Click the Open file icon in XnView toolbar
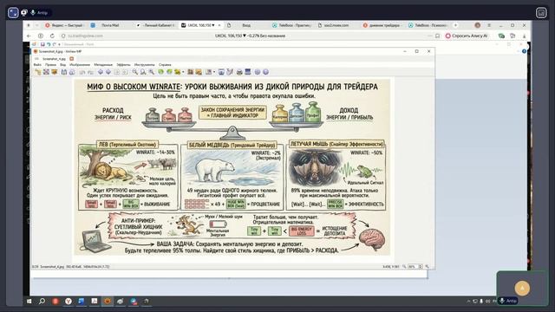 38,72
